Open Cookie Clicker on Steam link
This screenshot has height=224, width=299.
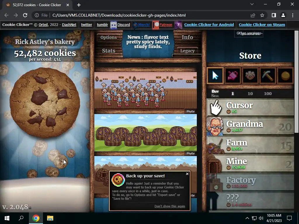pyautogui.click(x=262, y=24)
